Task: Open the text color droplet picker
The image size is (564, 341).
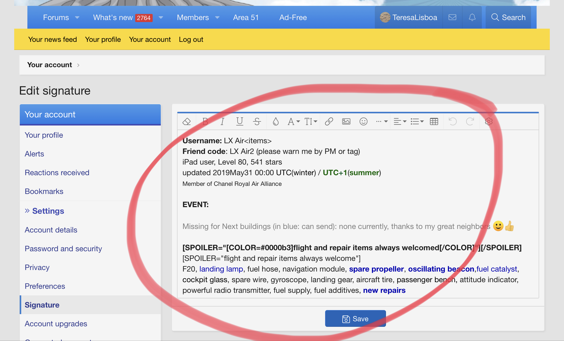Action: (276, 122)
